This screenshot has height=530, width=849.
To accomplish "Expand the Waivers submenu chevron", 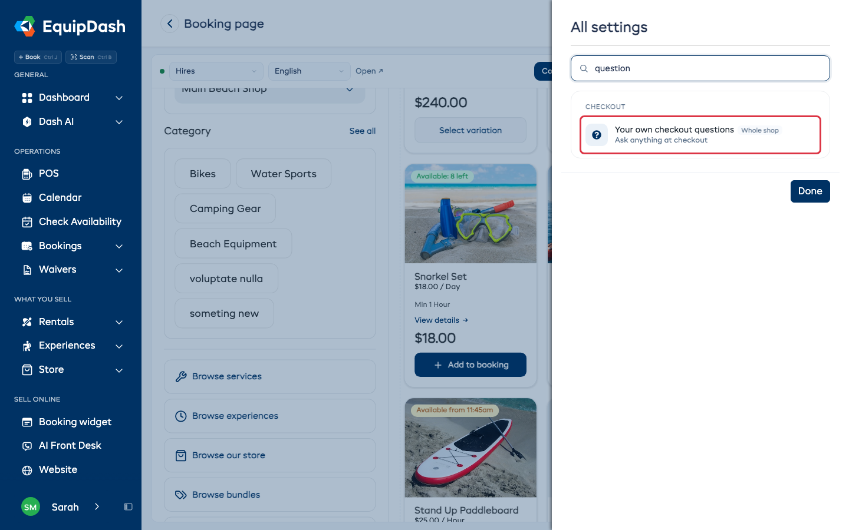I will click(119, 270).
